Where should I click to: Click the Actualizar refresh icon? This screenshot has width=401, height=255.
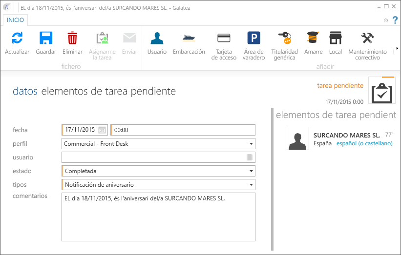coord(17,39)
